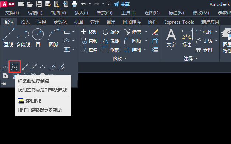Click the Move (移动) tool

click(x=89, y=32)
